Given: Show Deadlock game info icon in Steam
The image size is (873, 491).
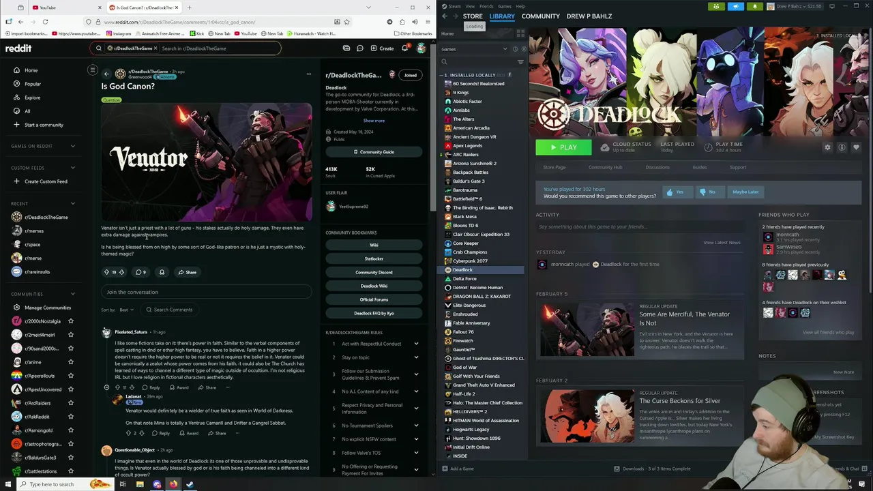Looking at the screenshot, I should [x=842, y=147].
